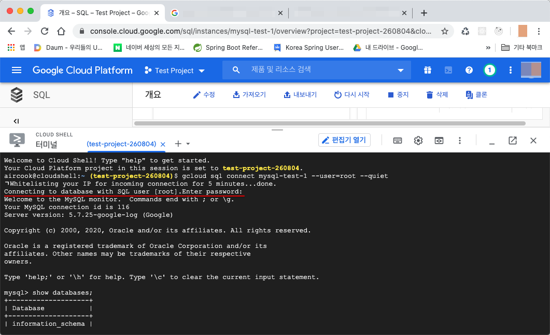Open the Chrome three-dot menu

[x=539, y=31]
